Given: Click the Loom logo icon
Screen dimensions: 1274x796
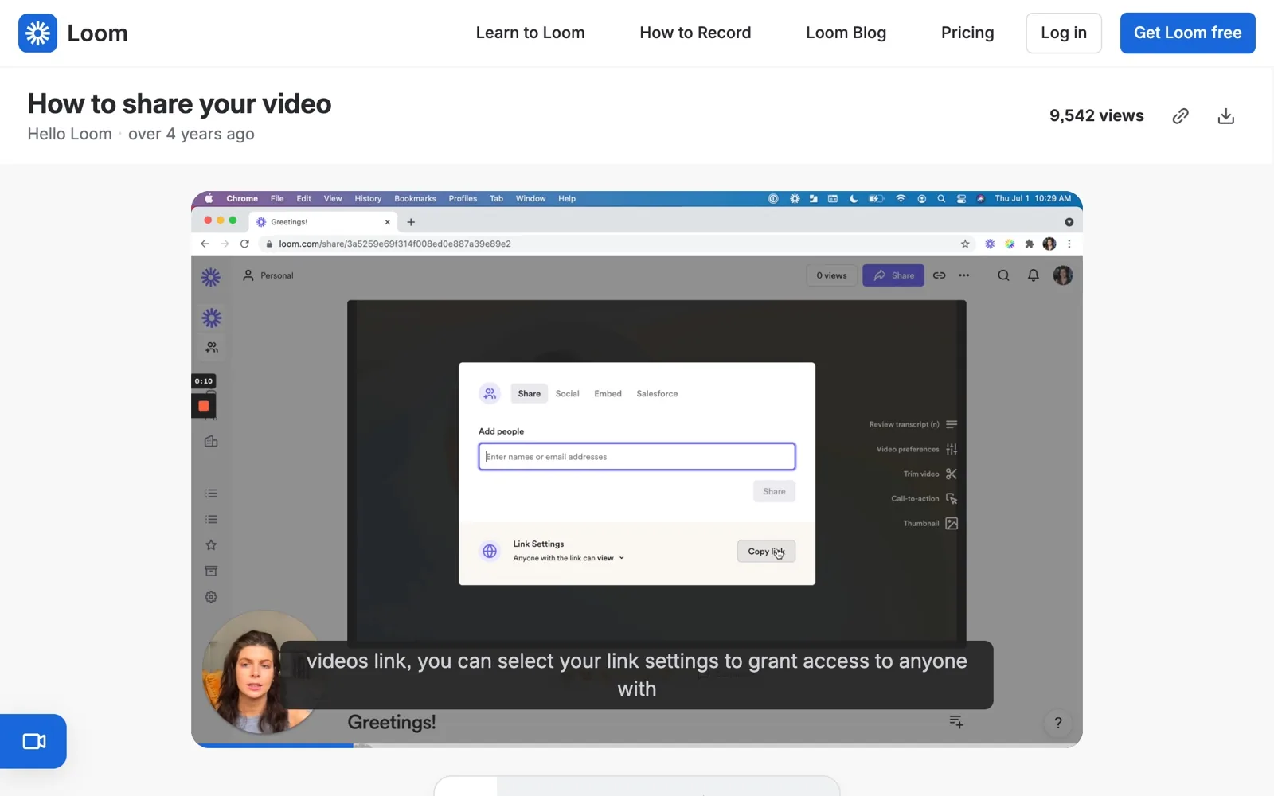Looking at the screenshot, I should point(37,33).
